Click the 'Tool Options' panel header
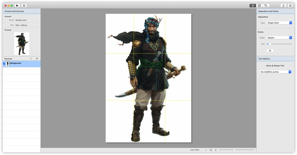This screenshot has width=297, height=155. pos(275,59)
